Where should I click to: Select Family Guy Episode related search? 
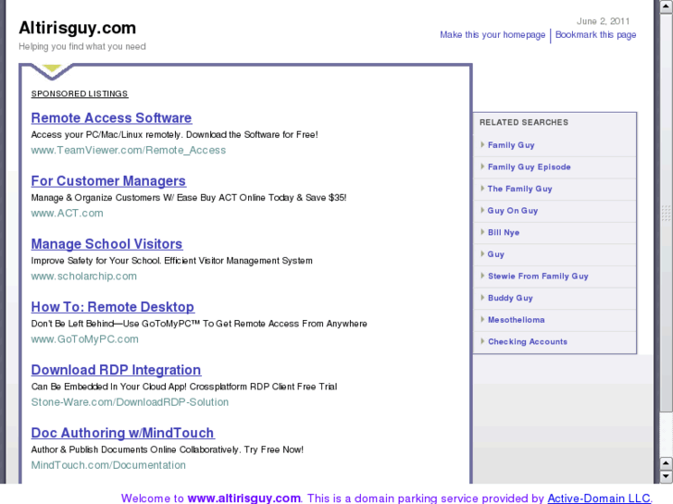tap(530, 167)
